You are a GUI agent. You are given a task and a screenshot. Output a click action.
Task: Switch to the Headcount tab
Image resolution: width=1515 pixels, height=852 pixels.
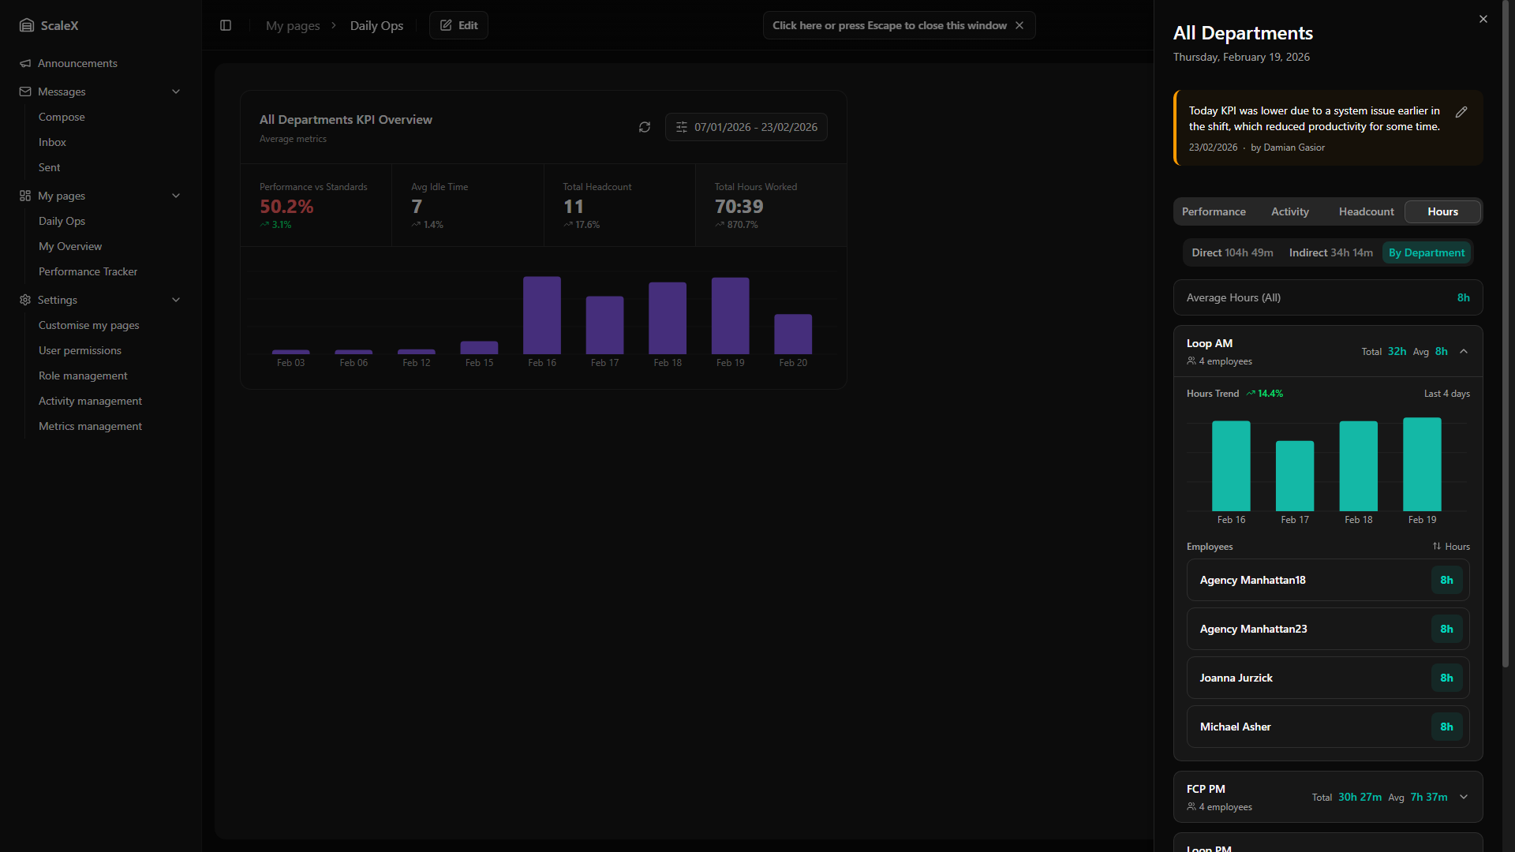coord(1366,211)
